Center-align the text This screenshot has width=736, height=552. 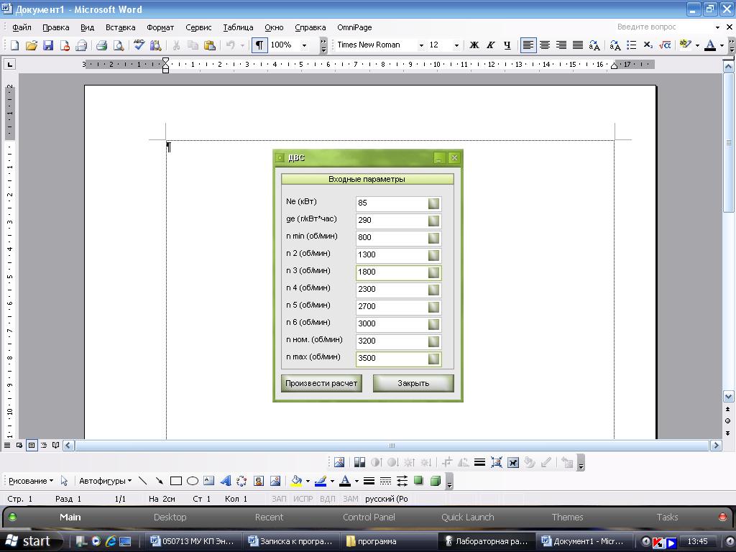click(545, 45)
